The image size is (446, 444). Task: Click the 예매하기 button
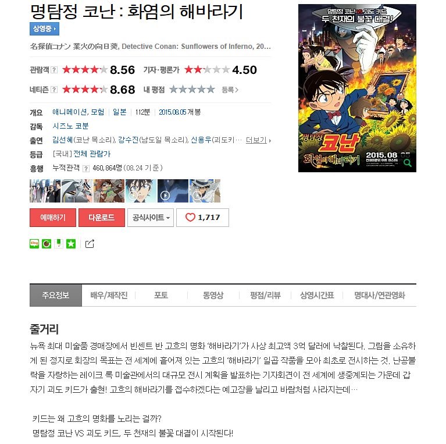[x=53, y=218]
